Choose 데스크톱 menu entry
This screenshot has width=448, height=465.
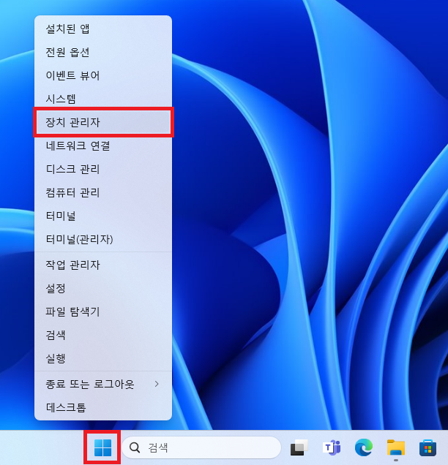[103, 407]
